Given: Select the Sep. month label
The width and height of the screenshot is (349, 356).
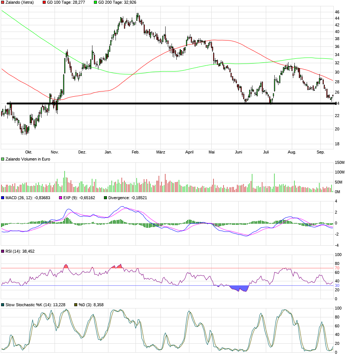Looking at the screenshot, I should click(321, 152).
